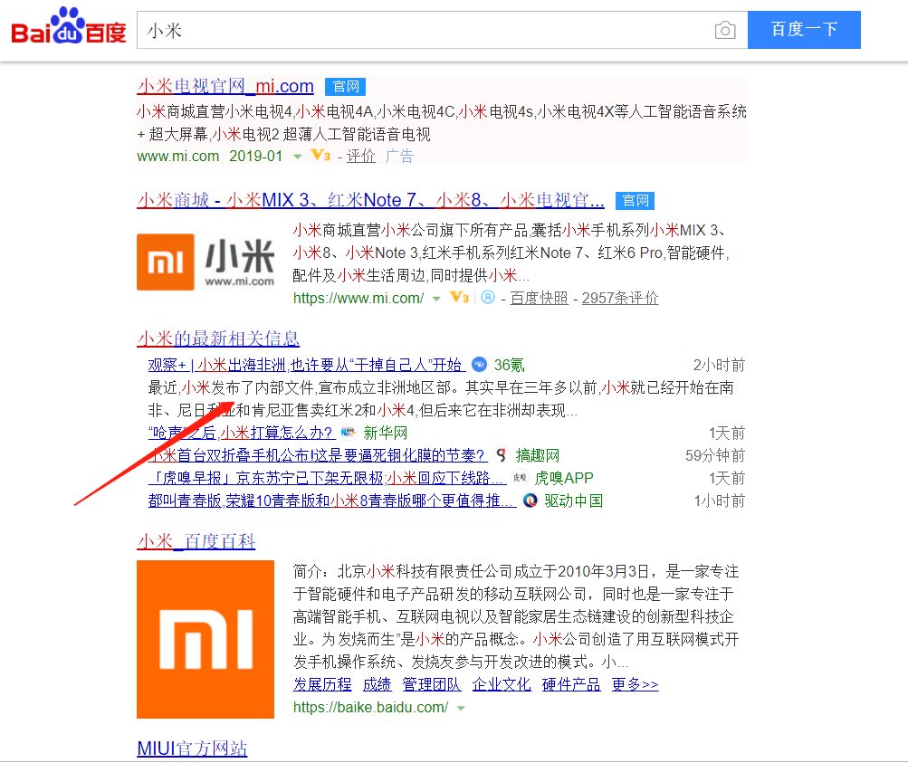908x763 pixels.
Task: Open 评价 link in first result
Action: (x=361, y=157)
